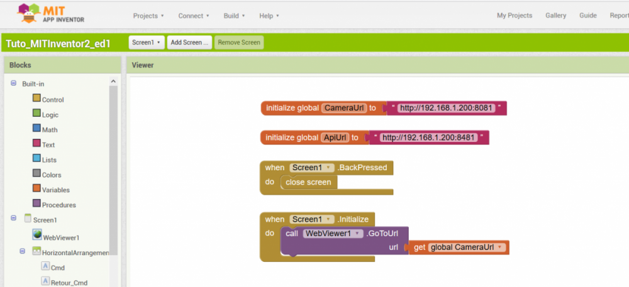Click the CameraUrl variable name field
This screenshot has width=629, height=287.
point(344,108)
